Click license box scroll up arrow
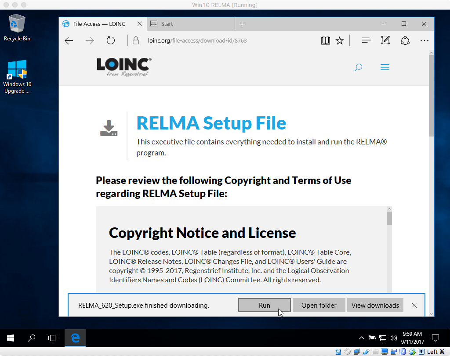Image resolution: width=450 pixels, height=356 pixels. 389,209
